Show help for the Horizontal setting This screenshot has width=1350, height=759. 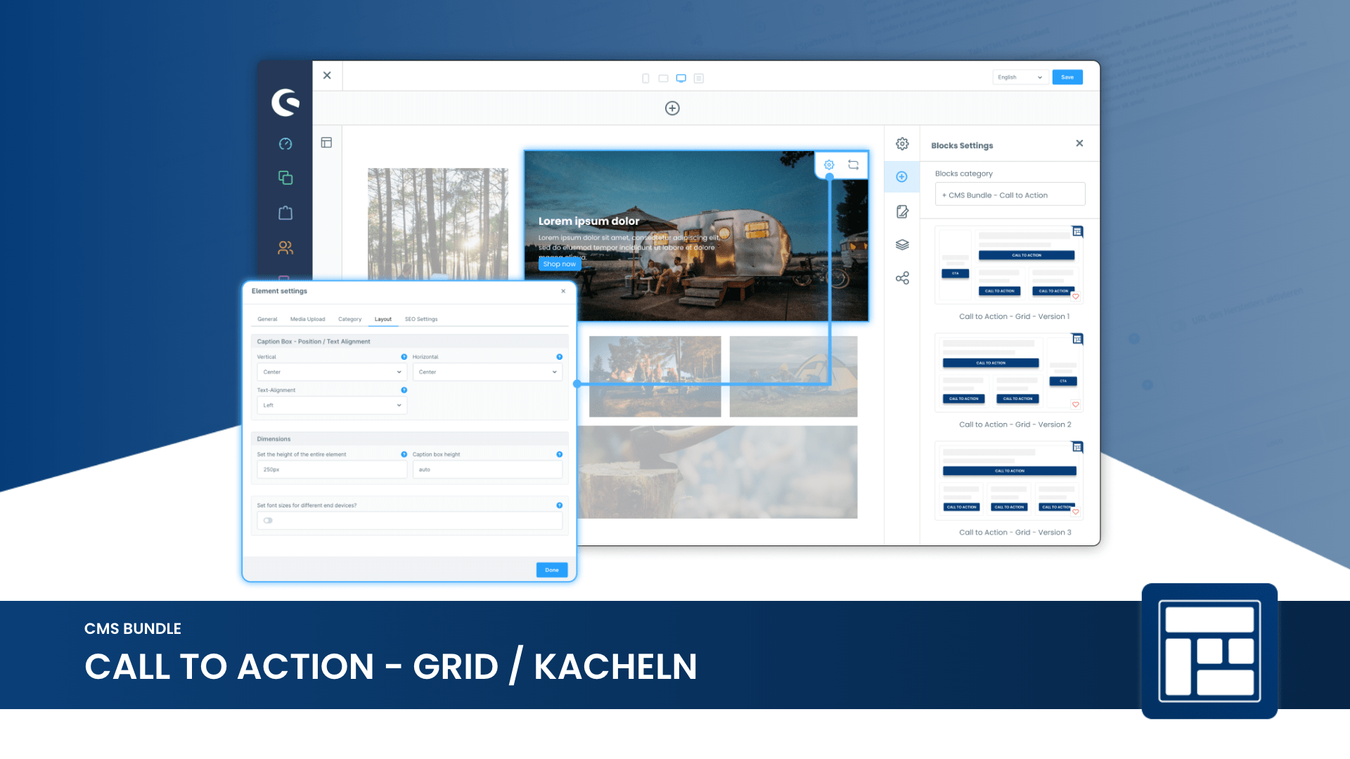[x=560, y=357]
